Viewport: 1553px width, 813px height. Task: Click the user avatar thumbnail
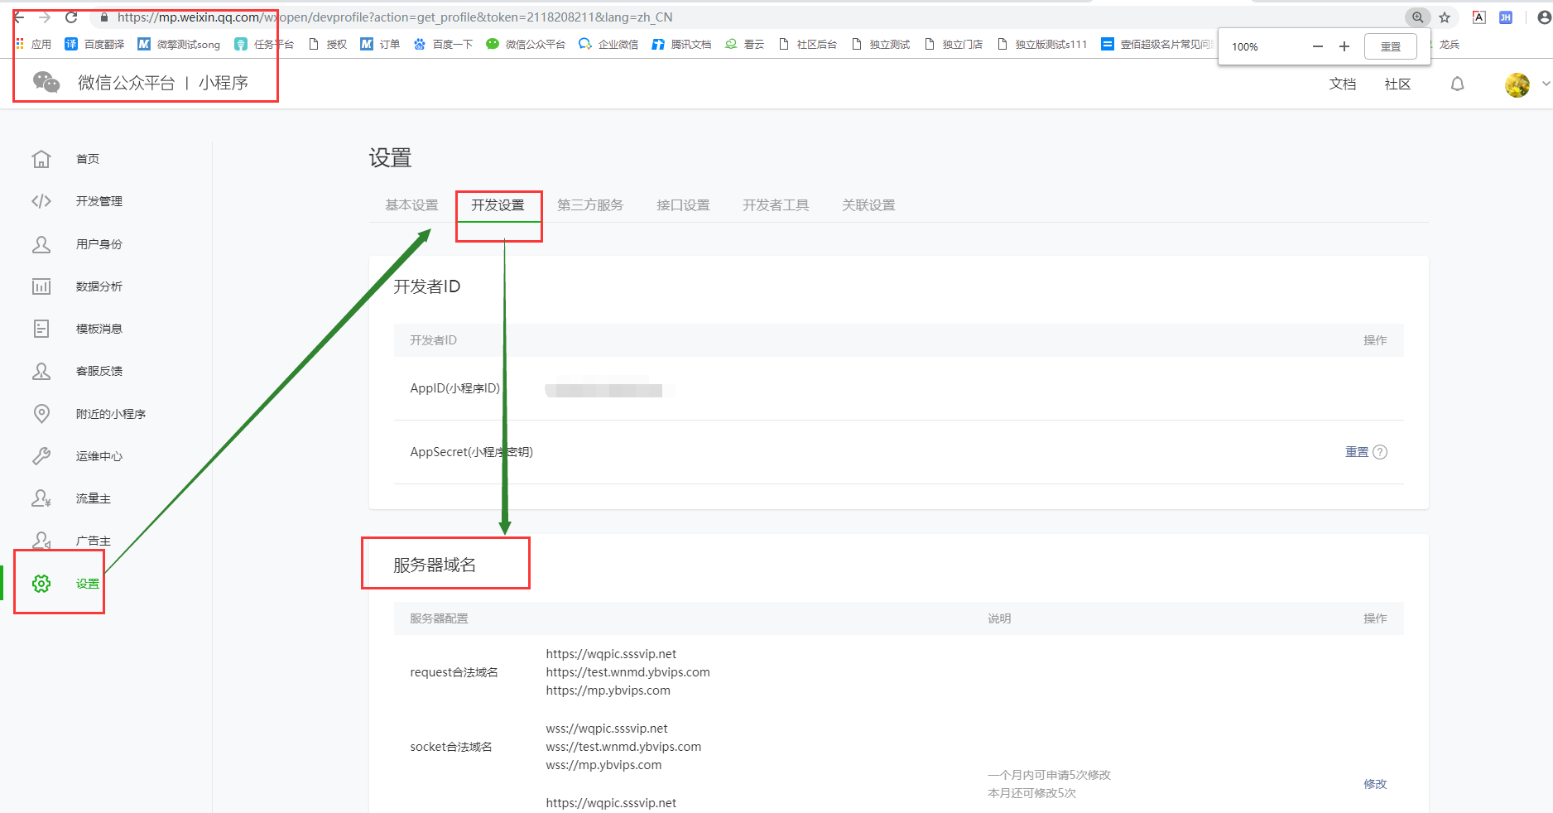1517,84
